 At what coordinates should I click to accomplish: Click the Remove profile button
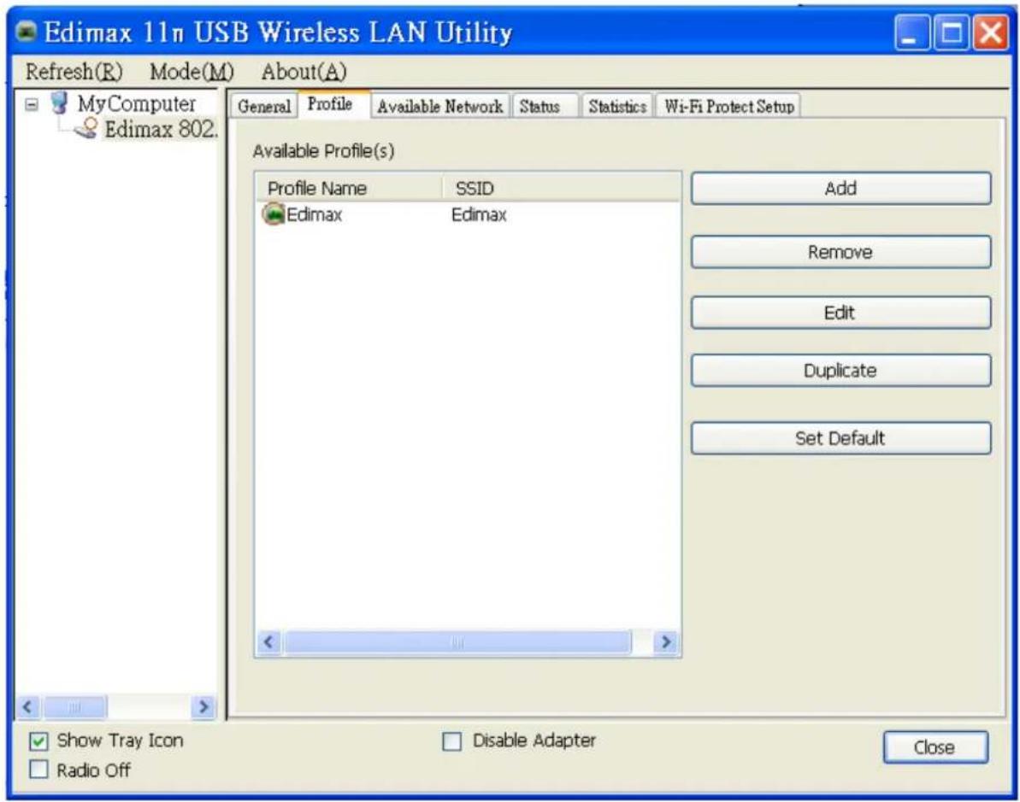pyautogui.click(x=840, y=251)
